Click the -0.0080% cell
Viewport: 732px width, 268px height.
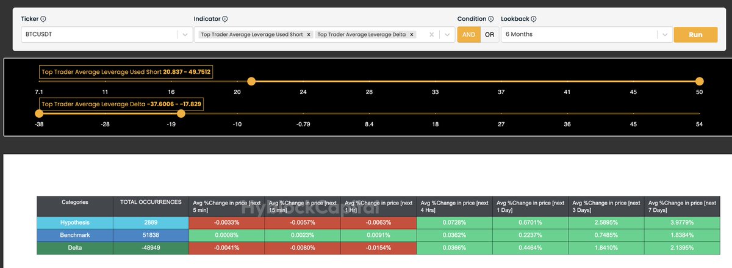[303, 247]
